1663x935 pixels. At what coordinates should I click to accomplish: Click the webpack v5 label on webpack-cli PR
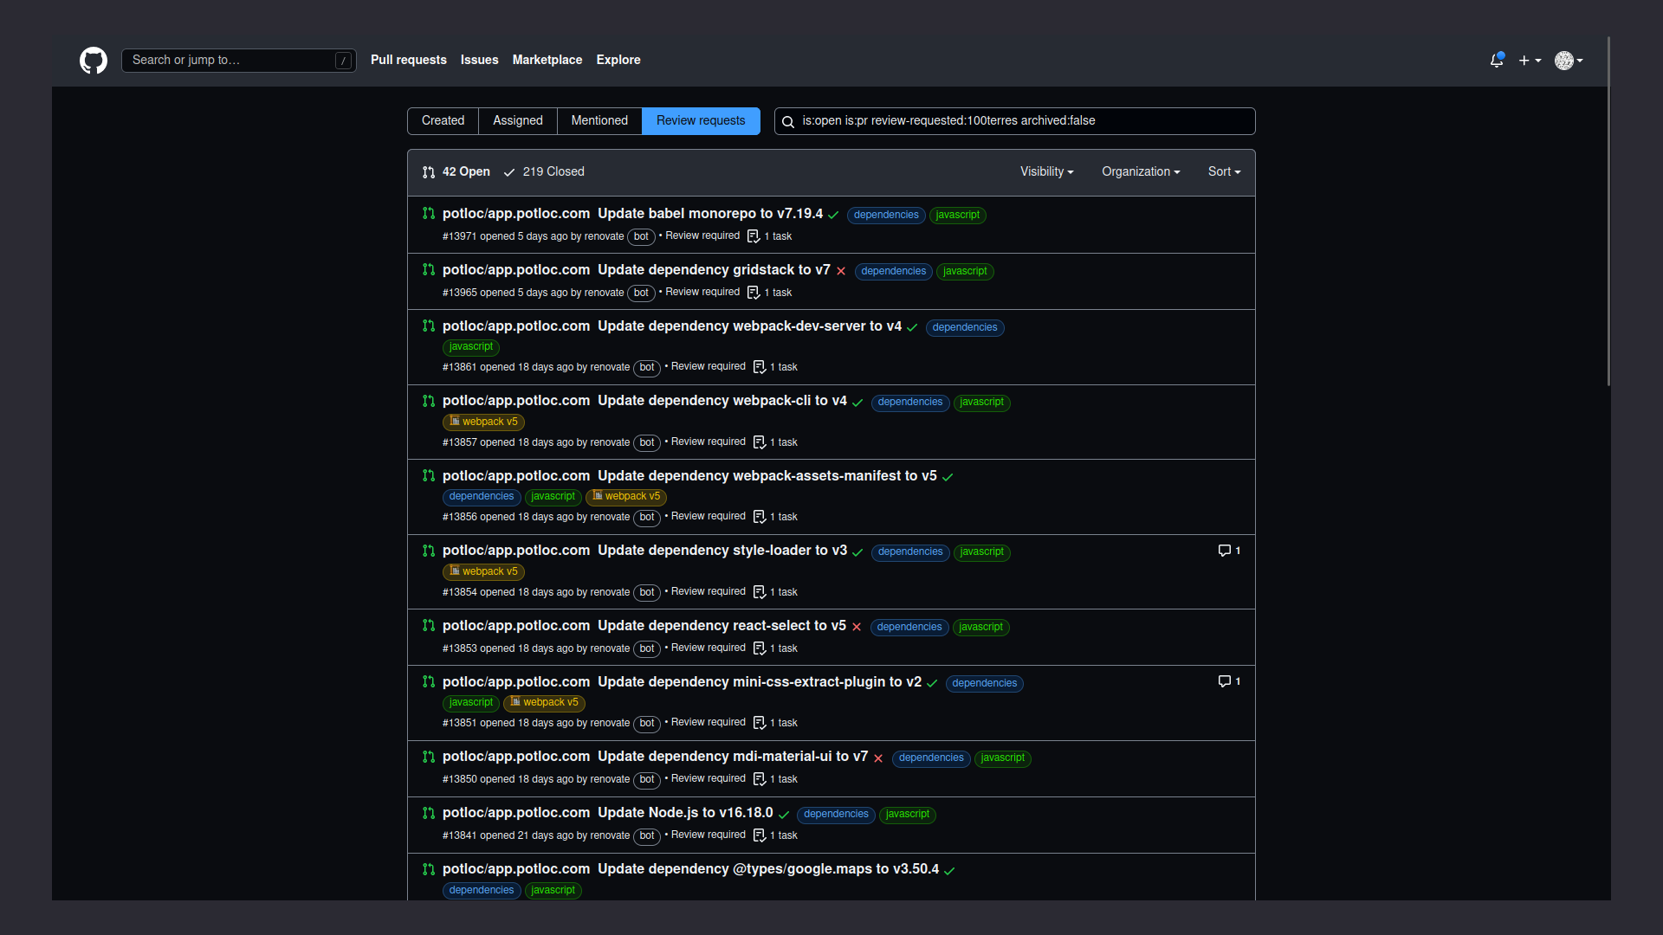(483, 422)
